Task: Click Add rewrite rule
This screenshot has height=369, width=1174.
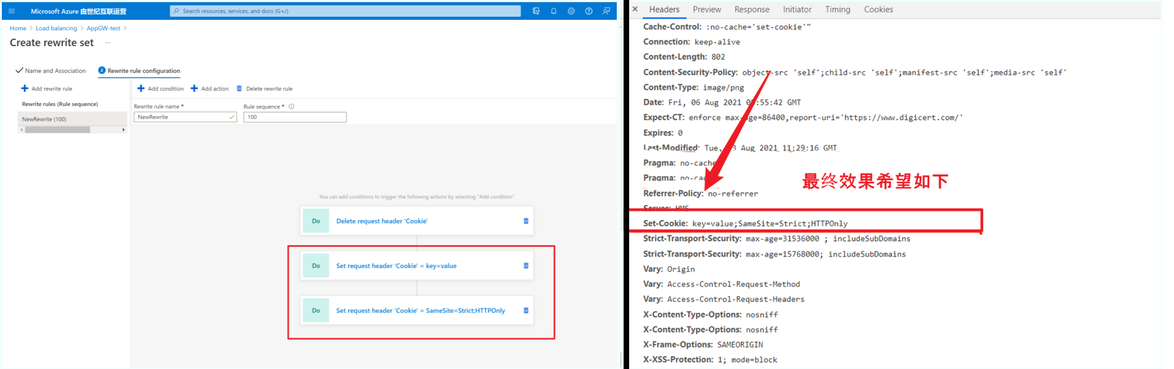Action: (x=47, y=89)
